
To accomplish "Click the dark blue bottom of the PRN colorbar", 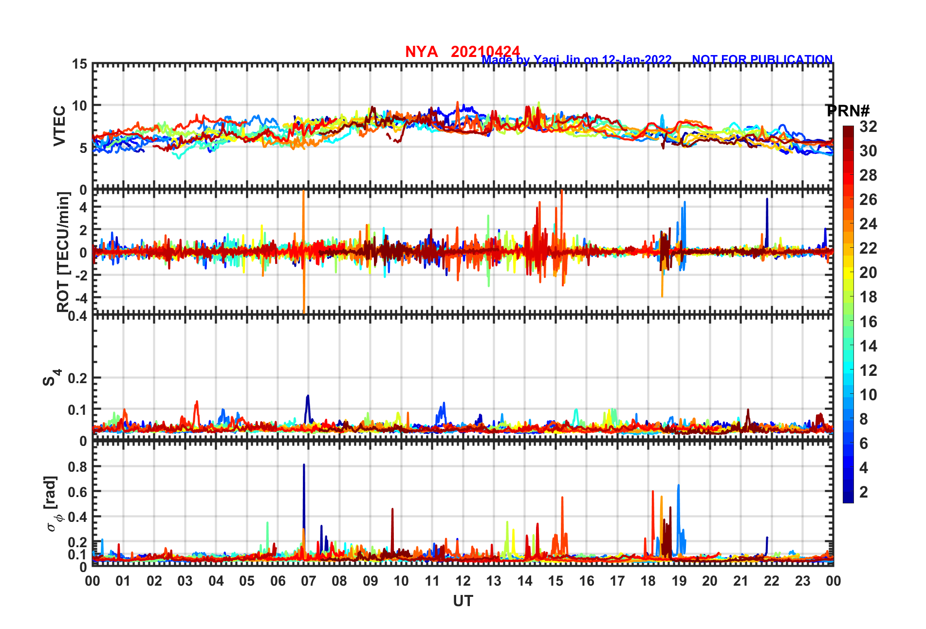I will click(848, 498).
